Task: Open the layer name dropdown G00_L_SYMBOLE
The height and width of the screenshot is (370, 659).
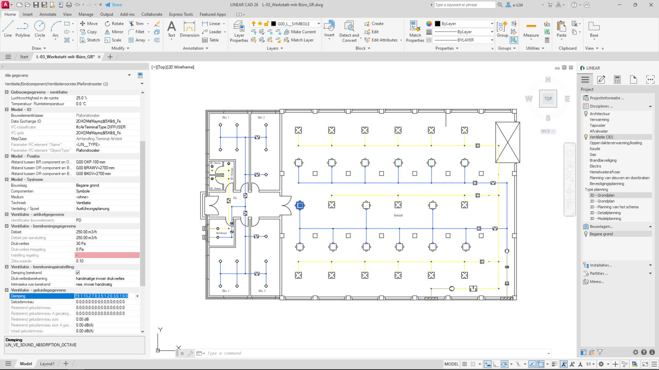Action: 318,24
